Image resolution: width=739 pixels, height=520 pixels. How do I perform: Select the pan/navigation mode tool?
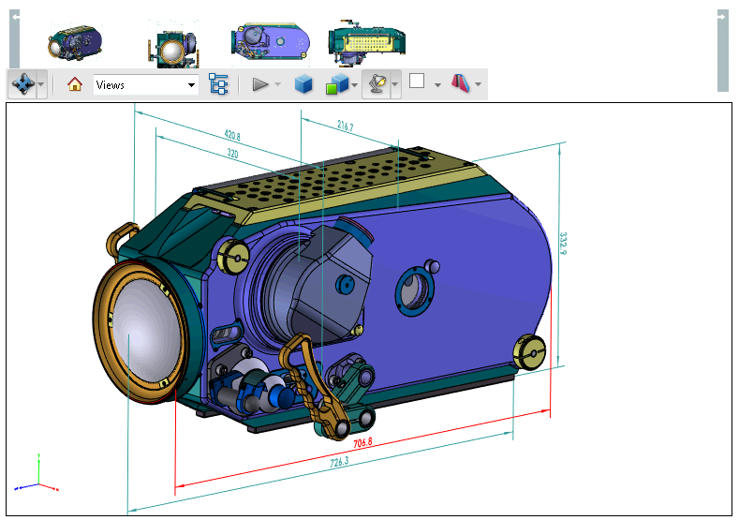click(x=22, y=84)
